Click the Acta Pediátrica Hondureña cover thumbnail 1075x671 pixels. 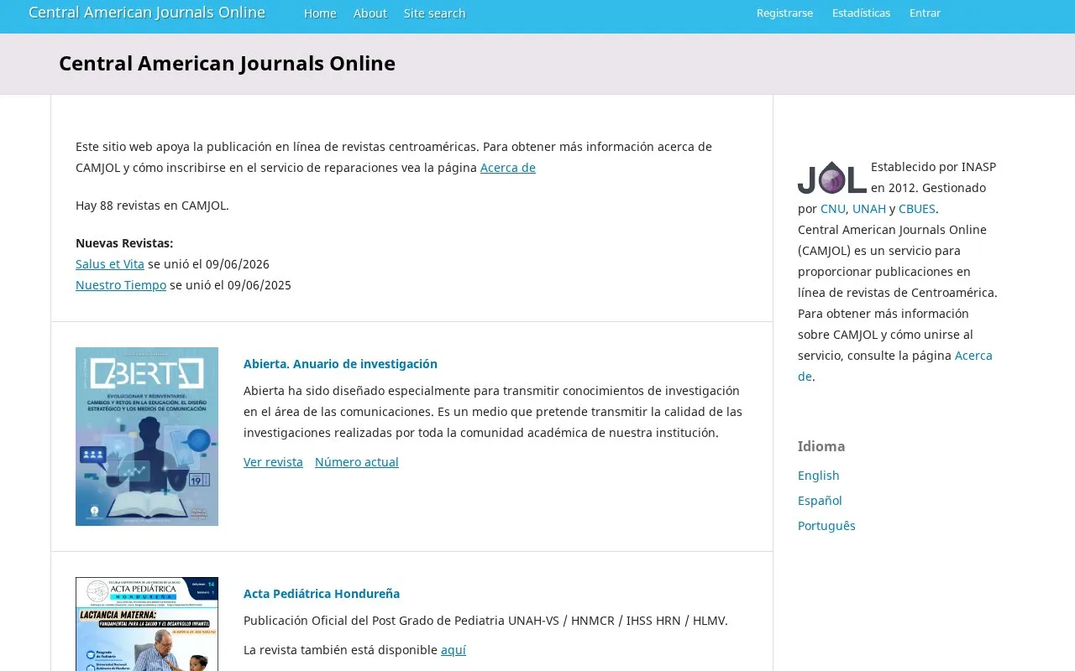pos(147,624)
